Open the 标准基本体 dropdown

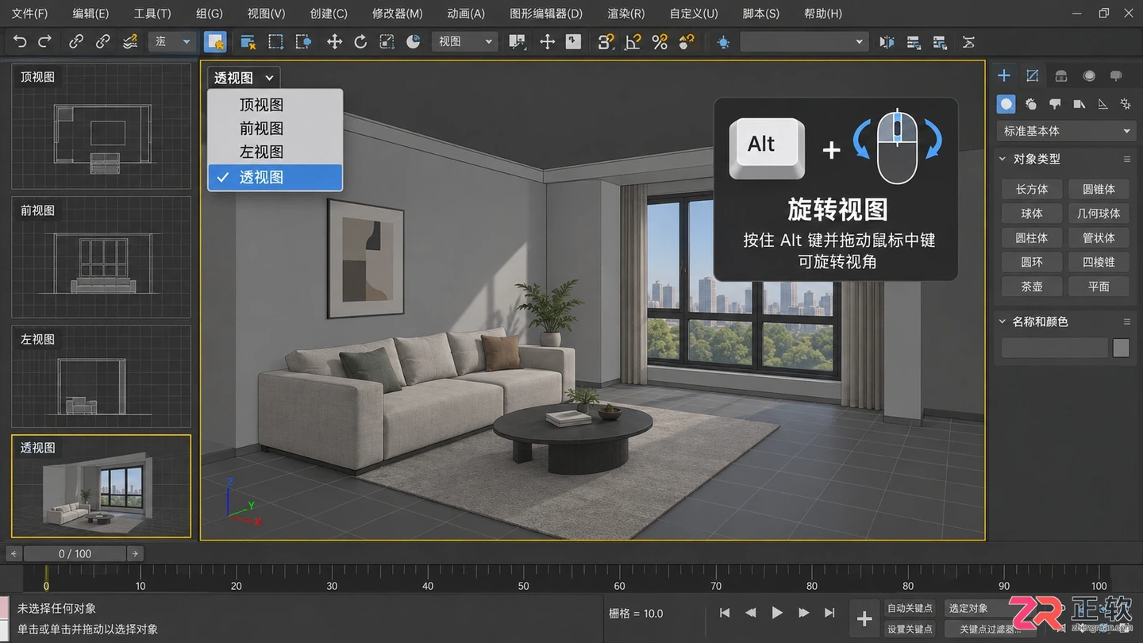(x=1067, y=131)
